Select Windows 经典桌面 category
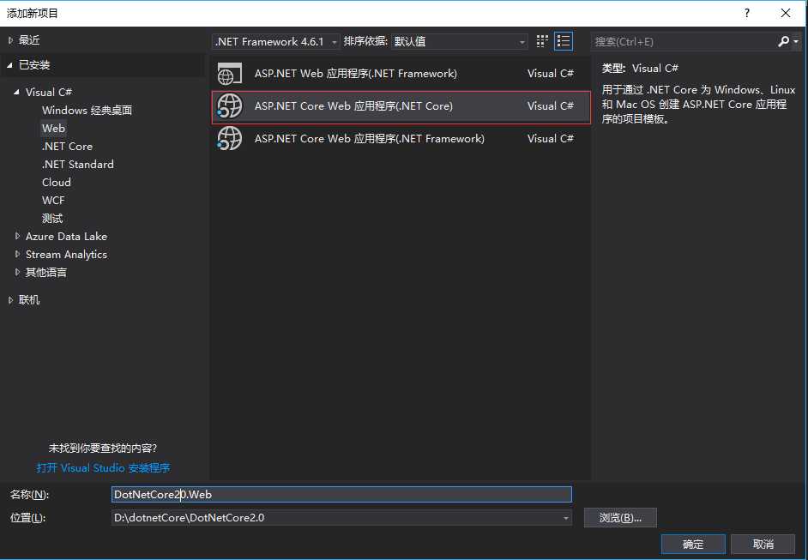The image size is (808, 560). (x=87, y=111)
